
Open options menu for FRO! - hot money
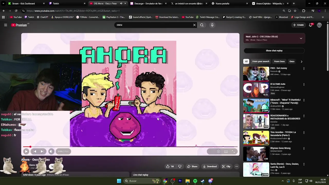pyautogui.click(x=304, y=69)
